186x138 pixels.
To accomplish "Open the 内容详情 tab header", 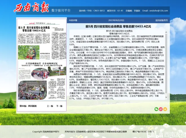I will [73, 20].
